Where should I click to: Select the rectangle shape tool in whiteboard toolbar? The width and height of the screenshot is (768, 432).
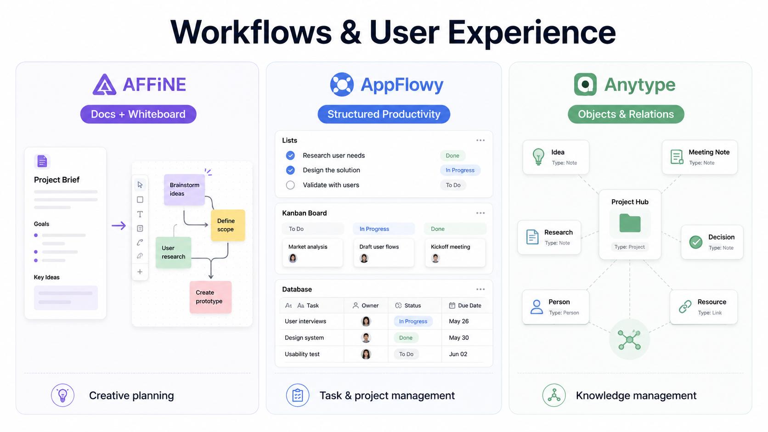pos(140,200)
